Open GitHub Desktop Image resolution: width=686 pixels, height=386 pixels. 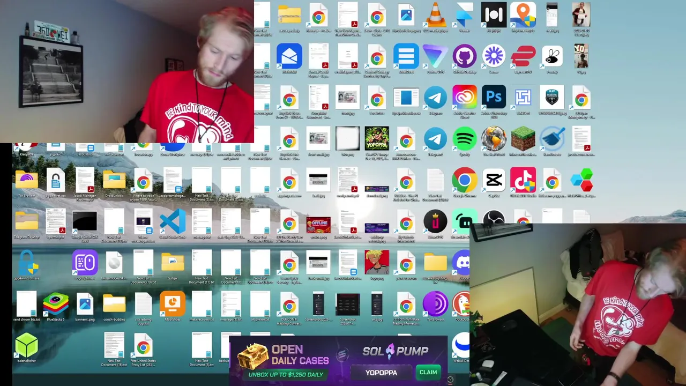pos(464,56)
